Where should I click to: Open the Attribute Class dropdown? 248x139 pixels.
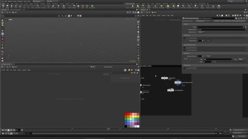click(201, 32)
